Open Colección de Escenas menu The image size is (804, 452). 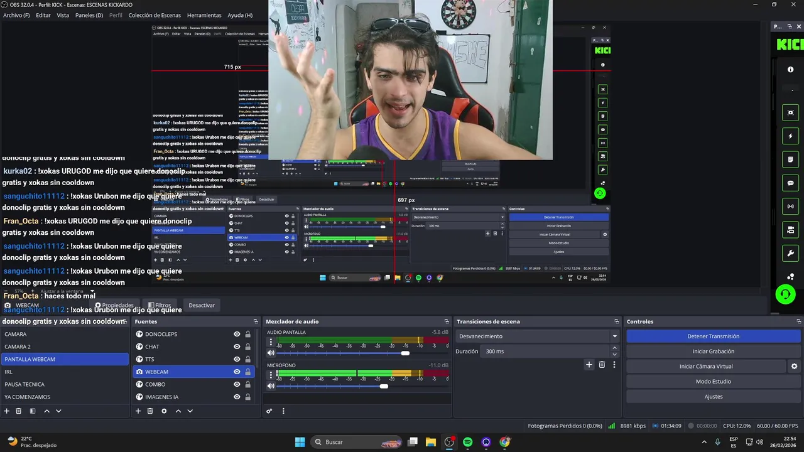click(x=155, y=15)
